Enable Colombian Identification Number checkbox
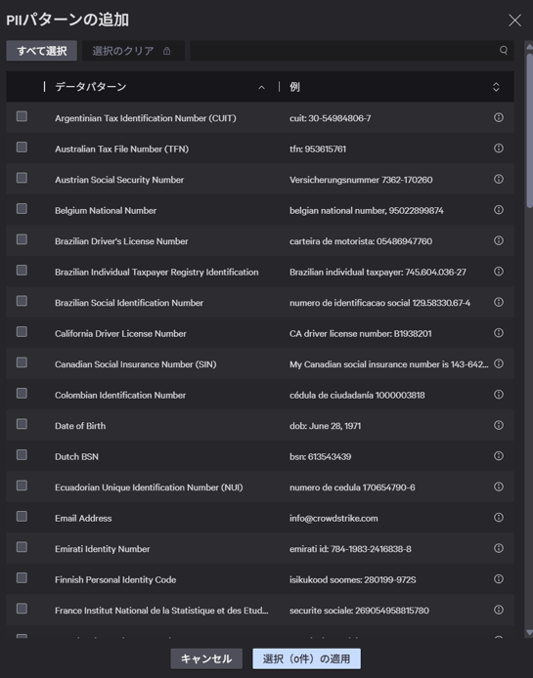Screen dimensions: 533x678 [x=22, y=393]
